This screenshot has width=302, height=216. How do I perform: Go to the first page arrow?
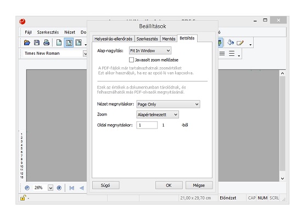[71, 188]
